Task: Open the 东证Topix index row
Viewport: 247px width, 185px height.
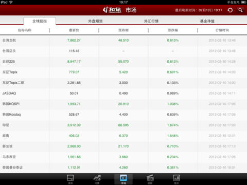Action: coord(123,72)
